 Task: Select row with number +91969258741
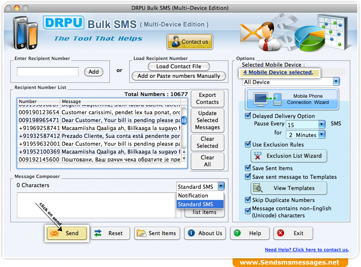pos(99,128)
